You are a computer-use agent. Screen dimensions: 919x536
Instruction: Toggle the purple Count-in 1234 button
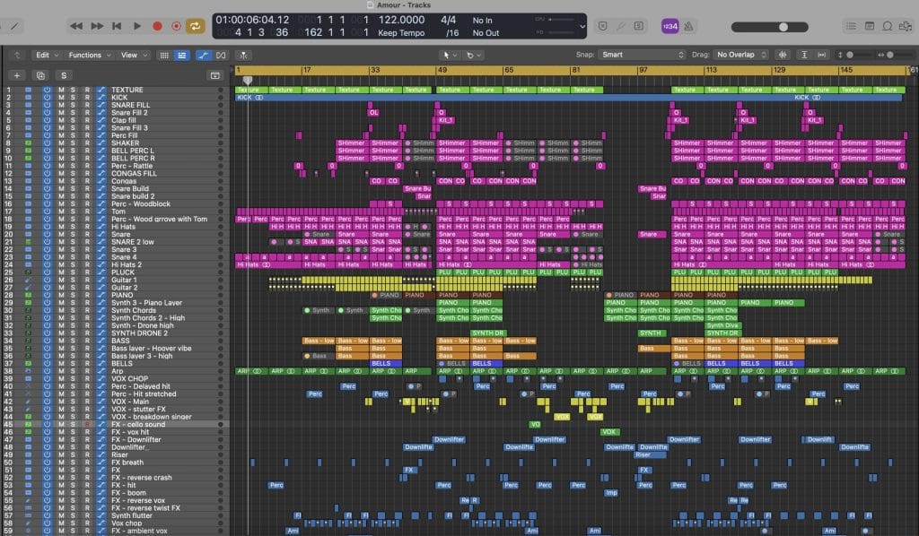670,26
